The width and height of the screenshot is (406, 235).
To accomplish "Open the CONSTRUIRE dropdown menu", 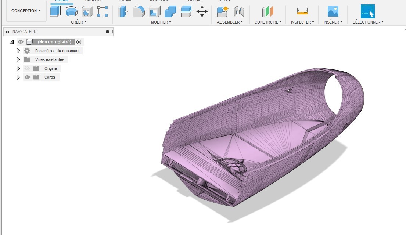I will [268, 22].
